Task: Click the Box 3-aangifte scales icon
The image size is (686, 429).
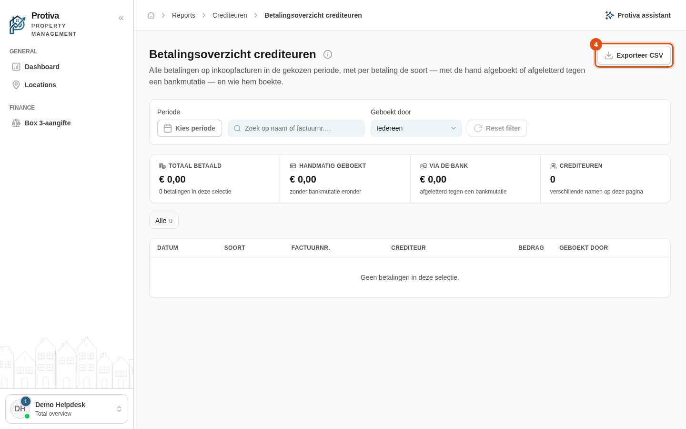Action: [x=16, y=123]
